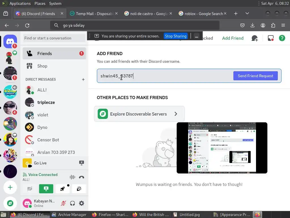Start an activity with rocket icon
Image resolution: width=290 pixels, height=218 pixels.
[63, 189]
